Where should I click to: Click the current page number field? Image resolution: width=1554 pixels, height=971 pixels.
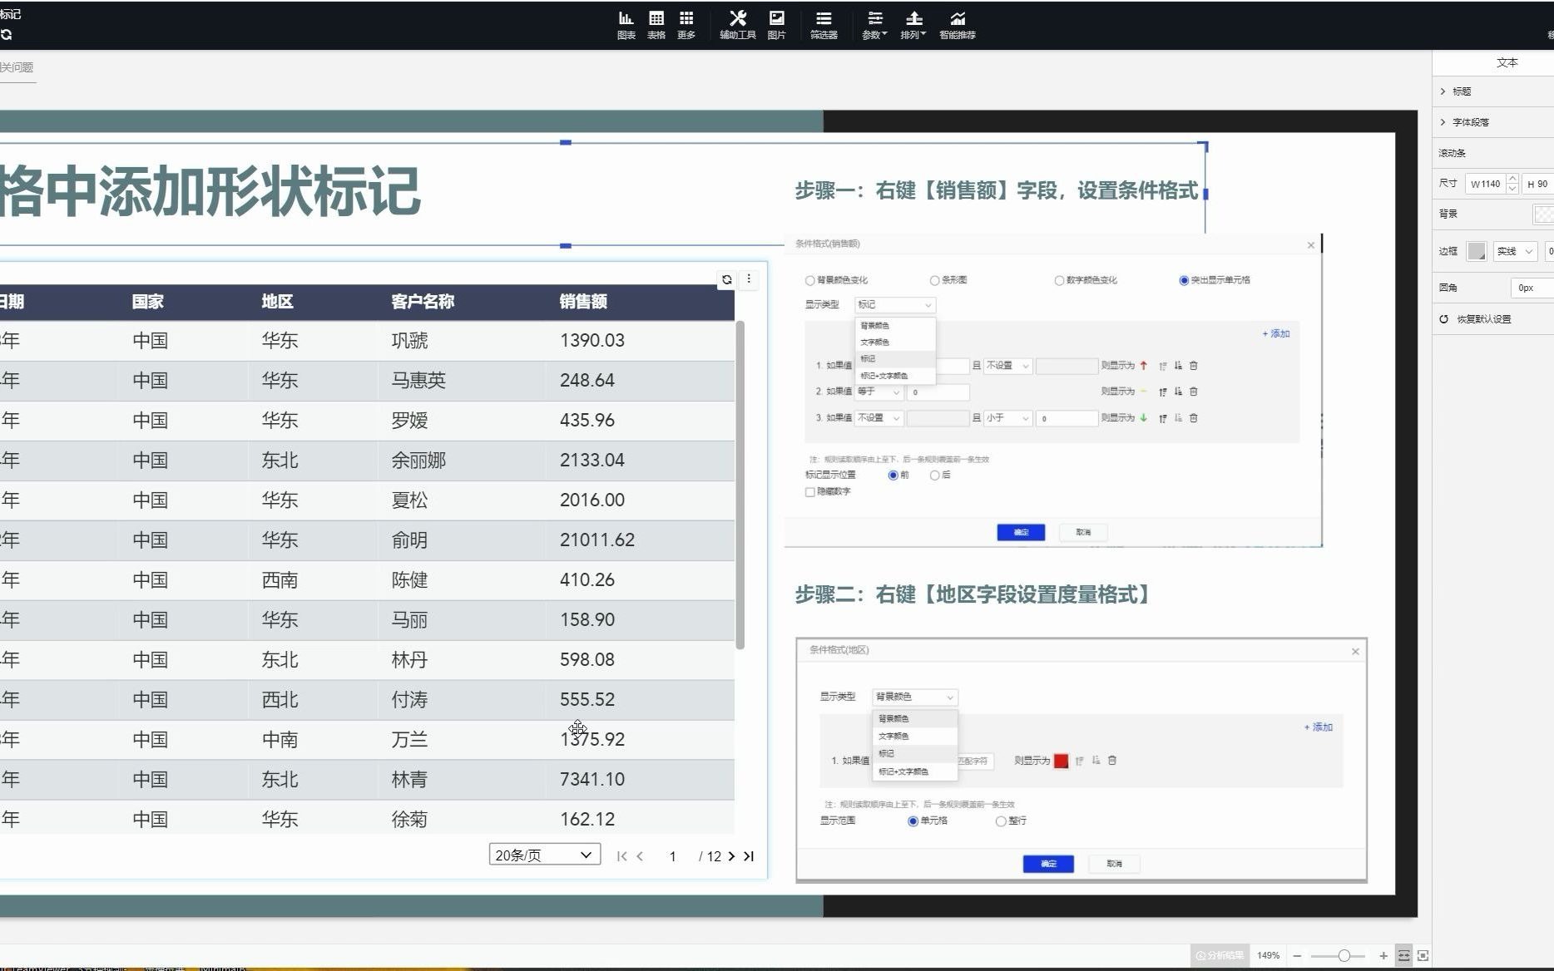[672, 856]
